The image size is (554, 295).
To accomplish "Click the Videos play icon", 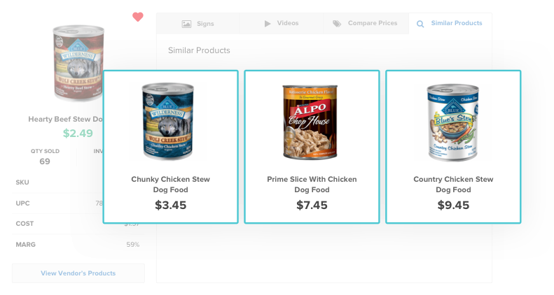I will [x=268, y=24].
